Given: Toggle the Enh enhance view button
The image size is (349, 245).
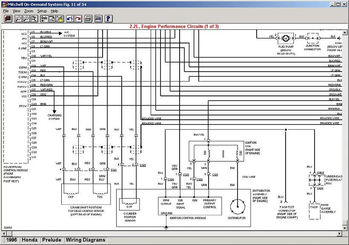Looking at the screenshot, I should click(44, 19).
